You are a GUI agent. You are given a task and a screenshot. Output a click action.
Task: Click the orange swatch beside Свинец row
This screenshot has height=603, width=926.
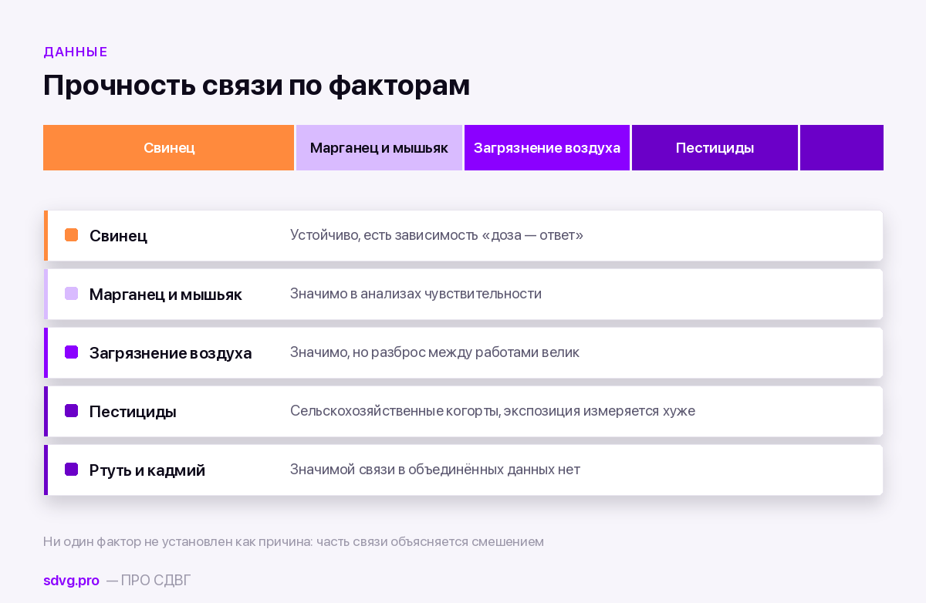coord(72,235)
